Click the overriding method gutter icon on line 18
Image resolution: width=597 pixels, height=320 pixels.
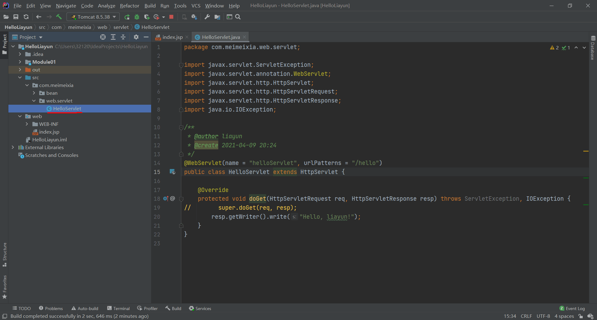tap(166, 199)
